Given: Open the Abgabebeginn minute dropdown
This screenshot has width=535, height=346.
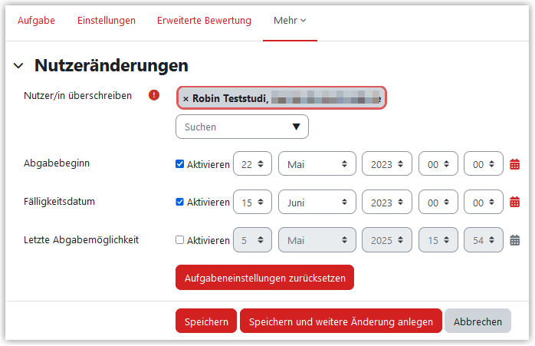Looking at the screenshot, I should point(483,164).
